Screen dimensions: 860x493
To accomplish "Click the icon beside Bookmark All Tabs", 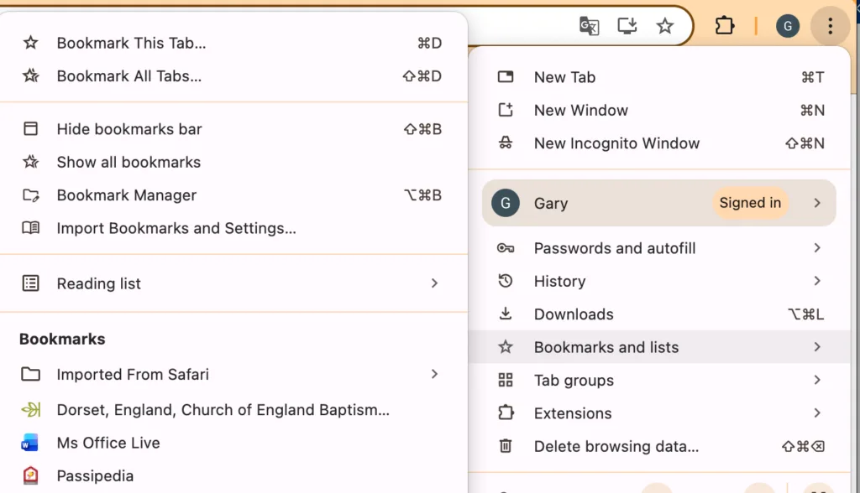I will click(31, 75).
